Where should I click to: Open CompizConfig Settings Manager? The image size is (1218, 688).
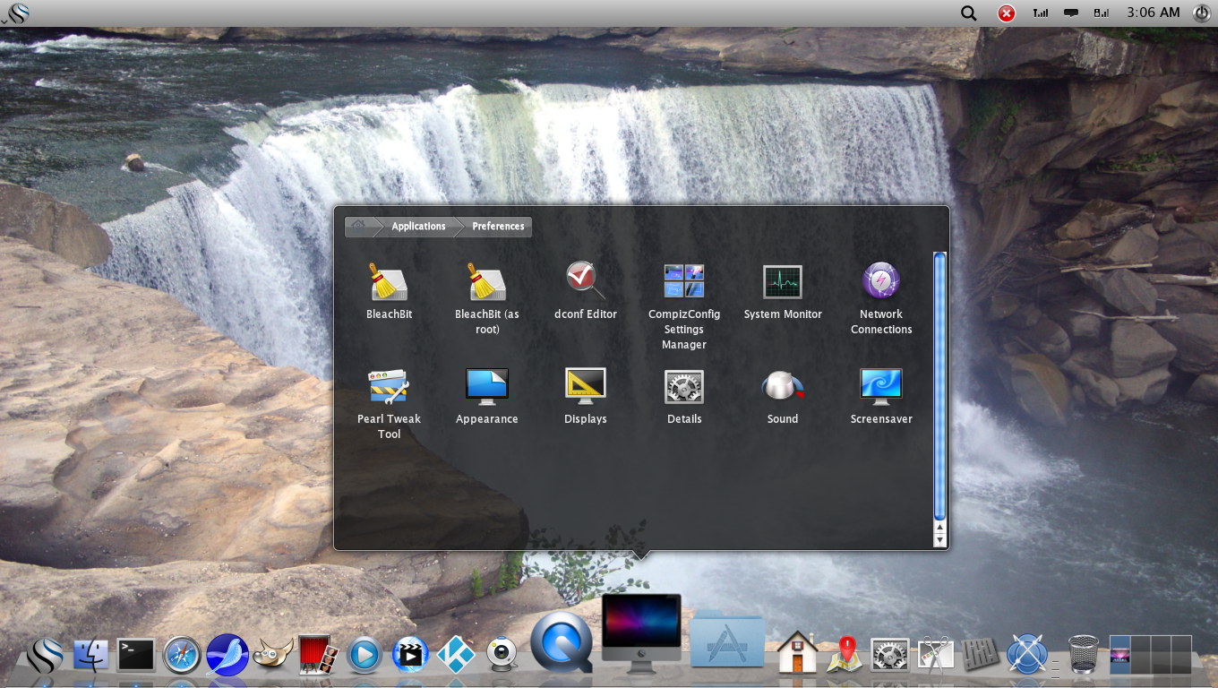pyautogui.click(x=684, y=280)
